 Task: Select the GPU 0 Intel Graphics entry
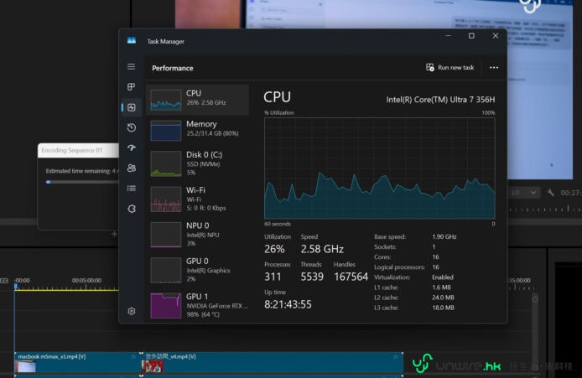tap(197, 270)
